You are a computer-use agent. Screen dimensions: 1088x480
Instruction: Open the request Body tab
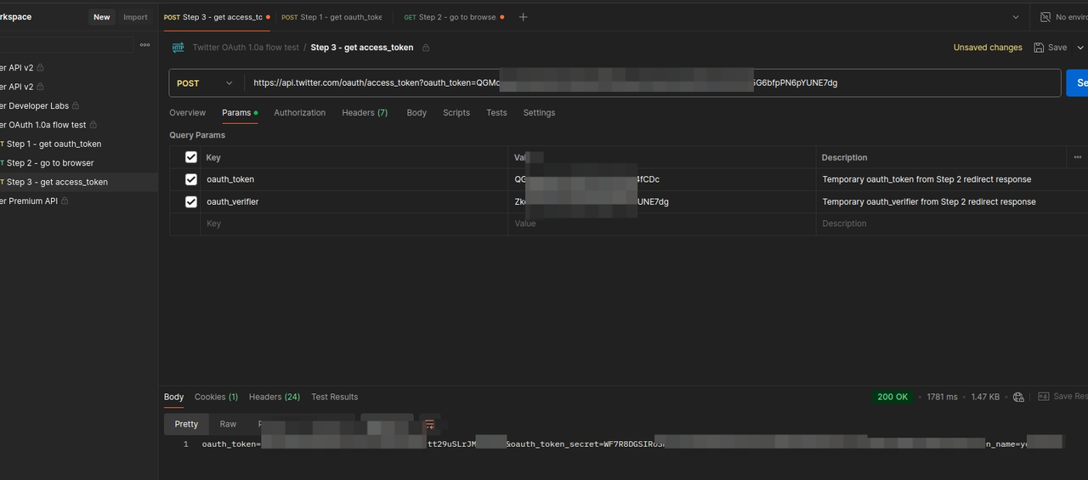[416, 113]
